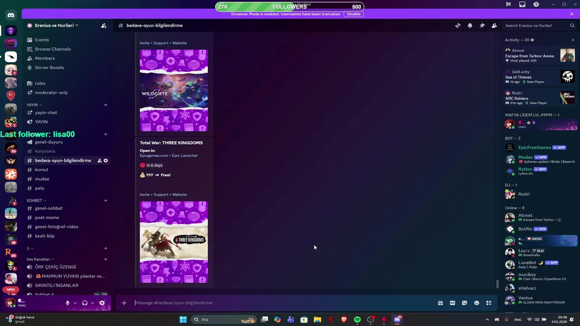Viewport: 580px width, 326px height.
Task: Open the Inbox icon in title bar
Action: [522, 5]
